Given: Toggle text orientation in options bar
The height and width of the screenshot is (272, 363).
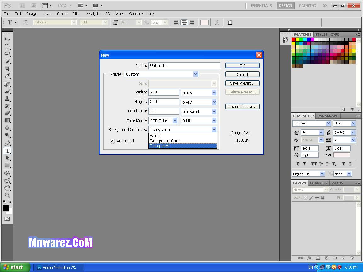Looking at the screenshot, I should (25, 22).
